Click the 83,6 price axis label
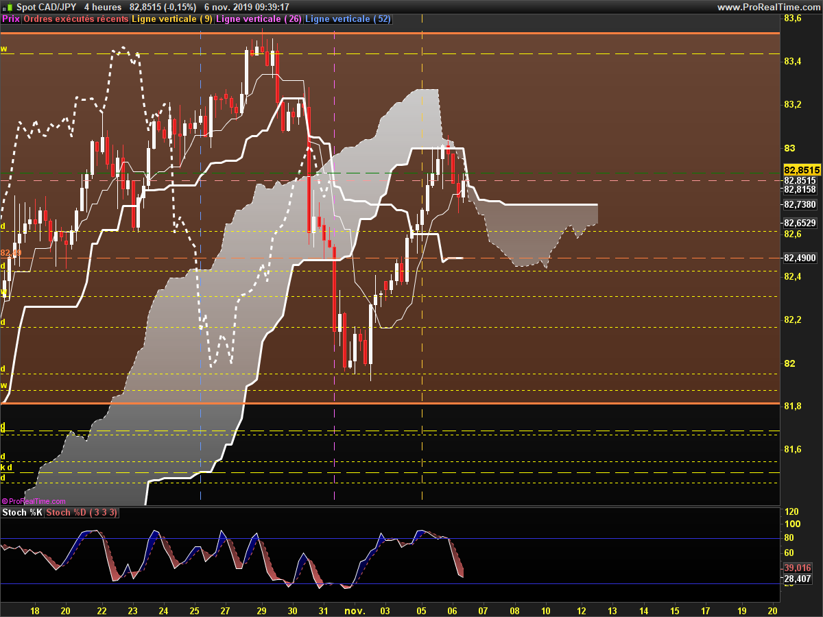 792,19
